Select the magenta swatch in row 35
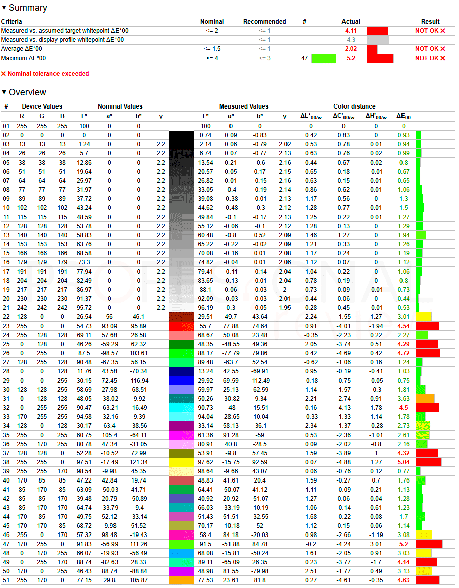The height and width of the screenshot is (588, 459). (x=182, y=435)
